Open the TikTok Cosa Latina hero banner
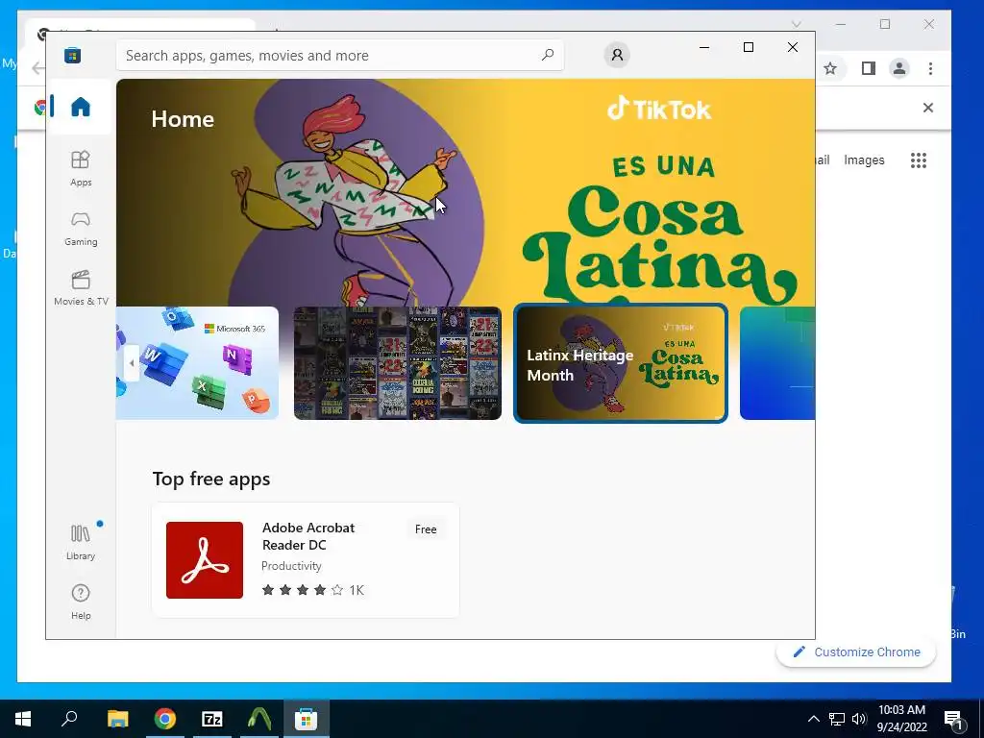 click(466, 192)
